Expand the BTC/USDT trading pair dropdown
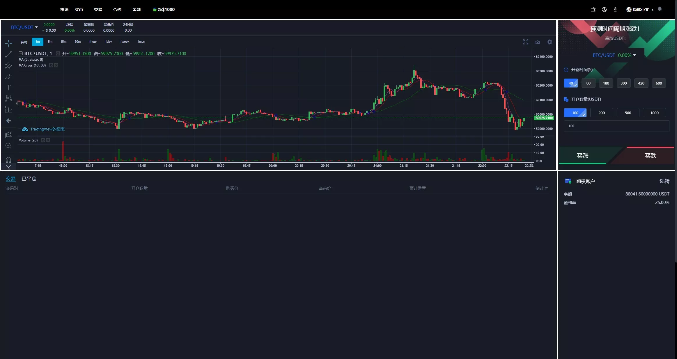 [x=24, y=27]
